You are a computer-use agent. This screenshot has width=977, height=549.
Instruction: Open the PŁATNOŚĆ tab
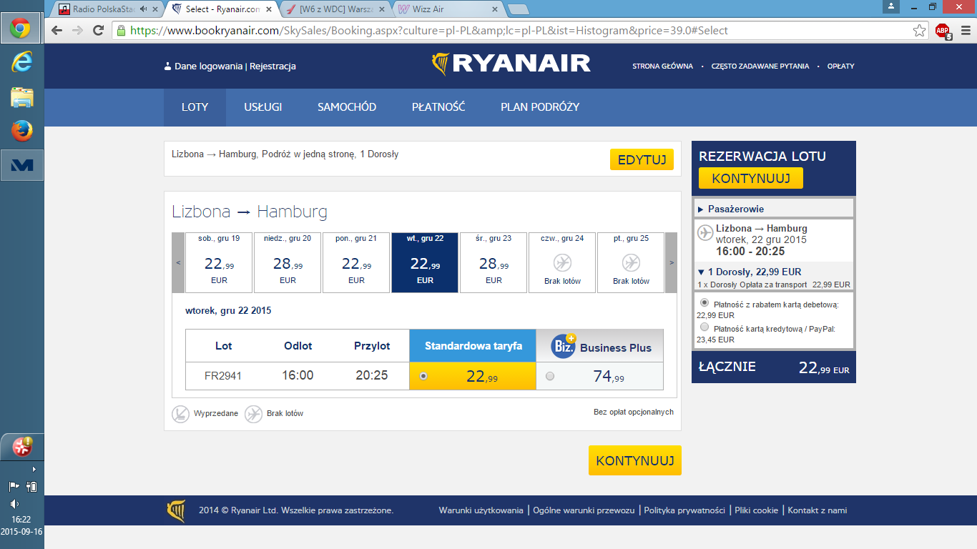pyautogui.click(x=438, y=107)
